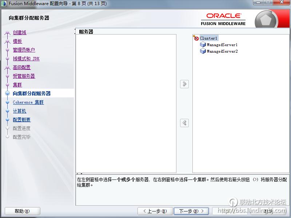Go back to 受管服务器 step
This screenshot has height=218, width=291.
tap(24, 76)
